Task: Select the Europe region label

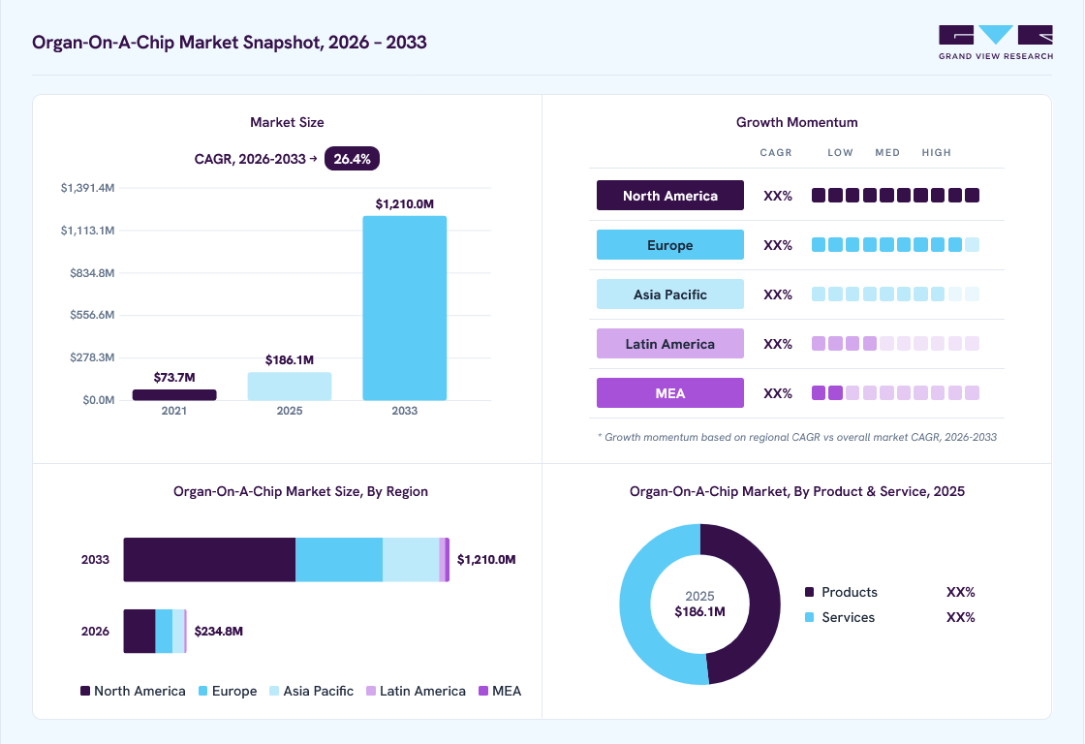Action: [x=669, y=245]
